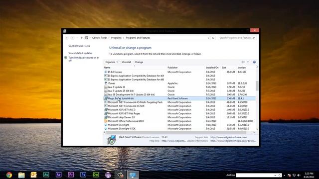The height and width of the screenshot is (179, 319).
Task: Open View installed updates link
Action: tap(80, 53)
